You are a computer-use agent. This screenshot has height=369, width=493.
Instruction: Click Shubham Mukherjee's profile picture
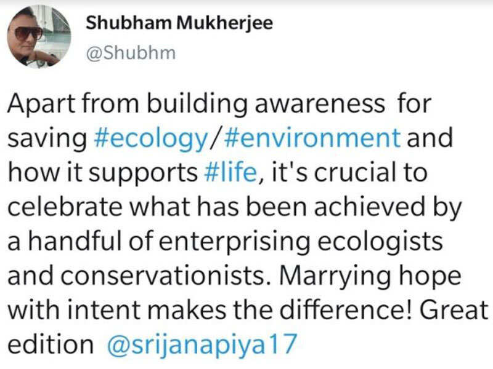[x=38, y=37]
